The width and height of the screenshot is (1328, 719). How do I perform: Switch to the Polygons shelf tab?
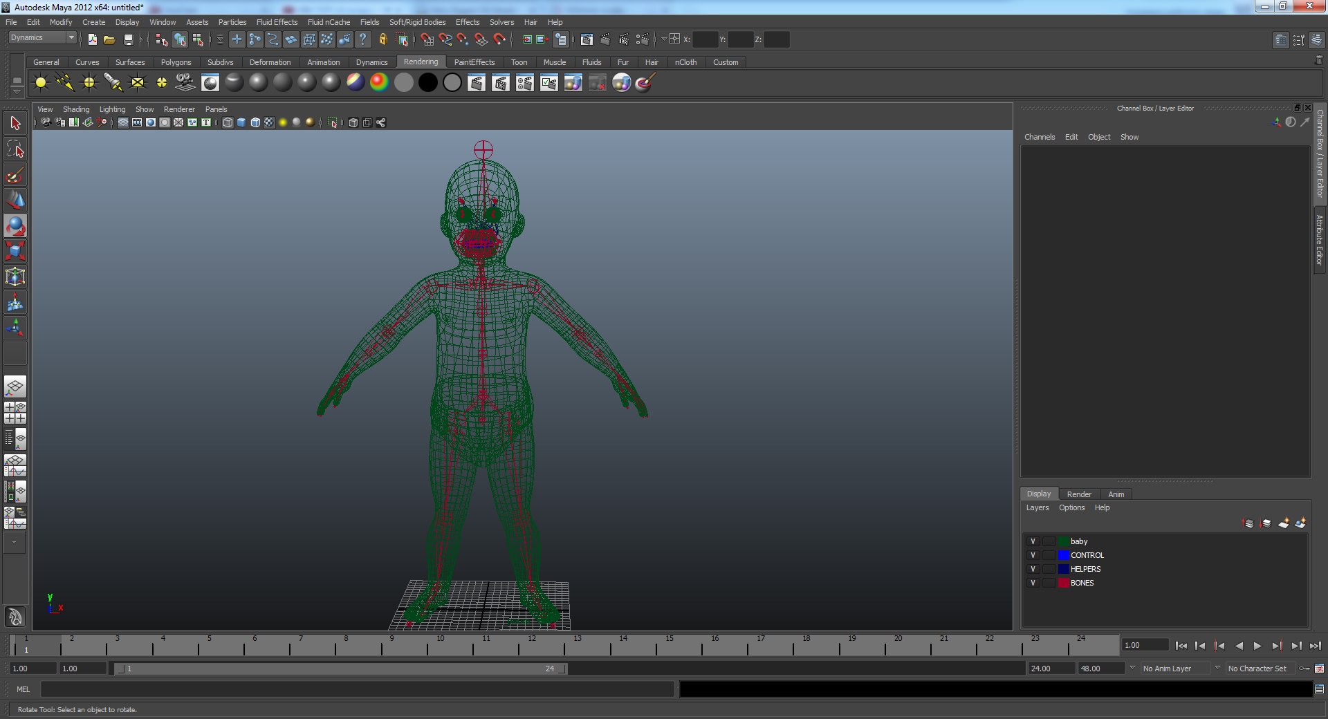(176, 62)
